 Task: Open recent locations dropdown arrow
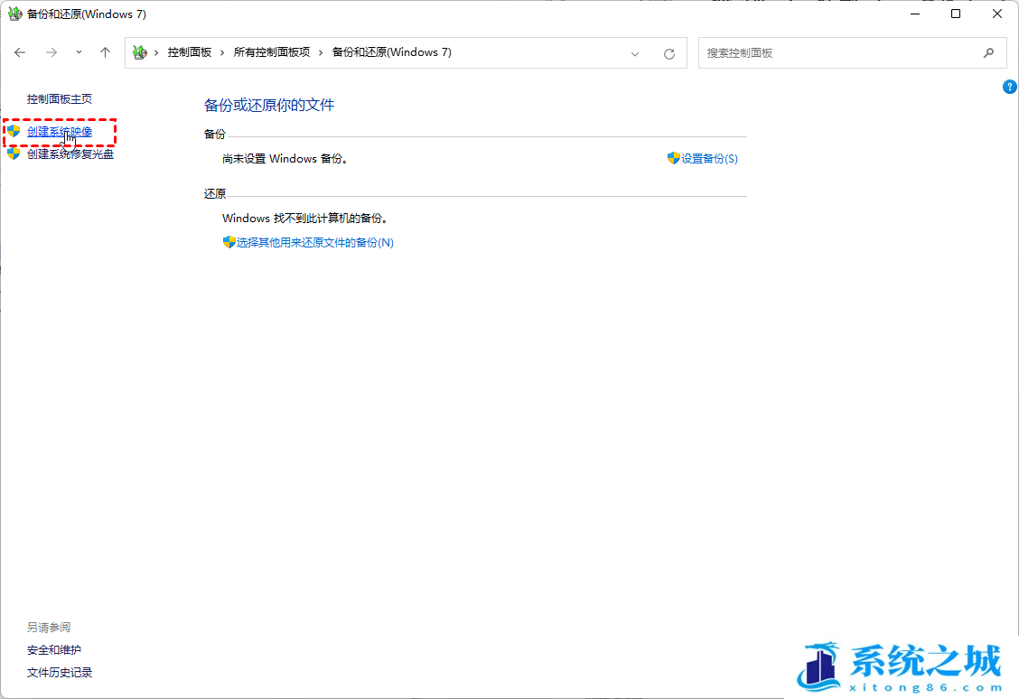click(79, 53)
